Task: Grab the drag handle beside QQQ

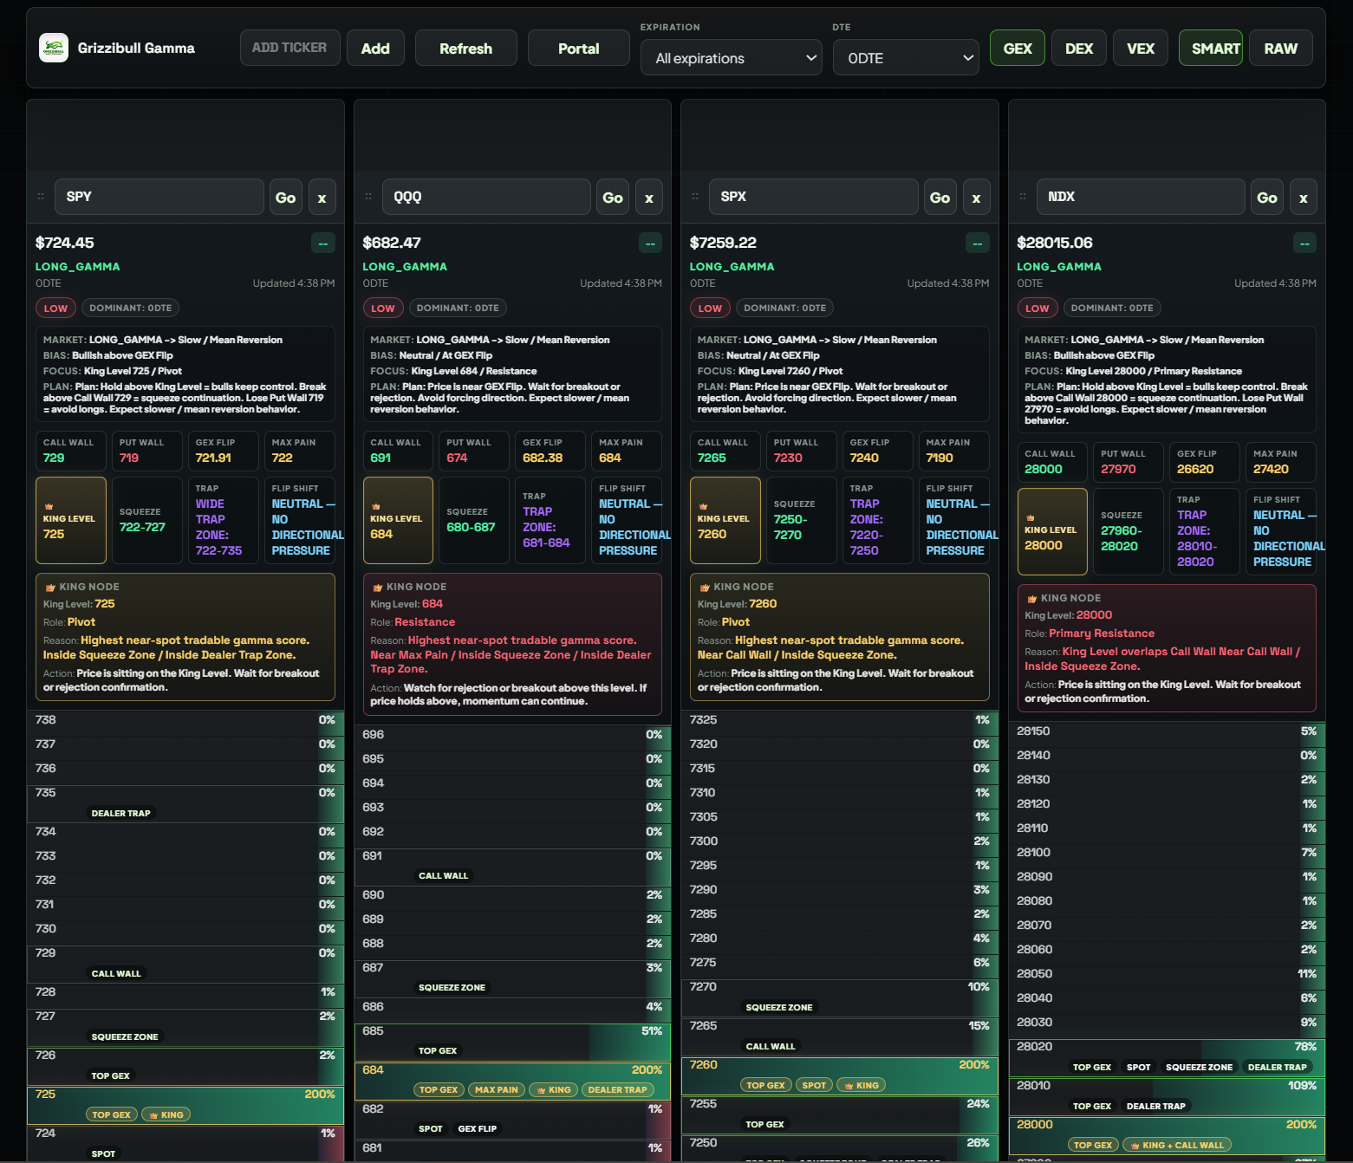Action: pyautogui.click(x=368, y=197)
